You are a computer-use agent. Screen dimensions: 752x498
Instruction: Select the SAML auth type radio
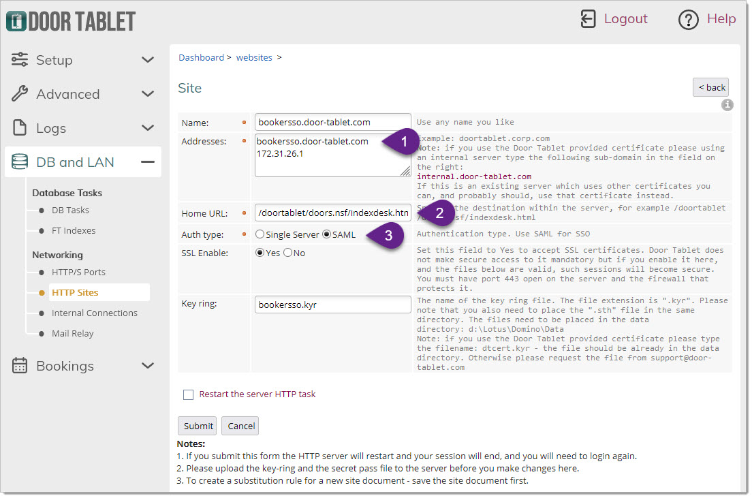[326, 234]
